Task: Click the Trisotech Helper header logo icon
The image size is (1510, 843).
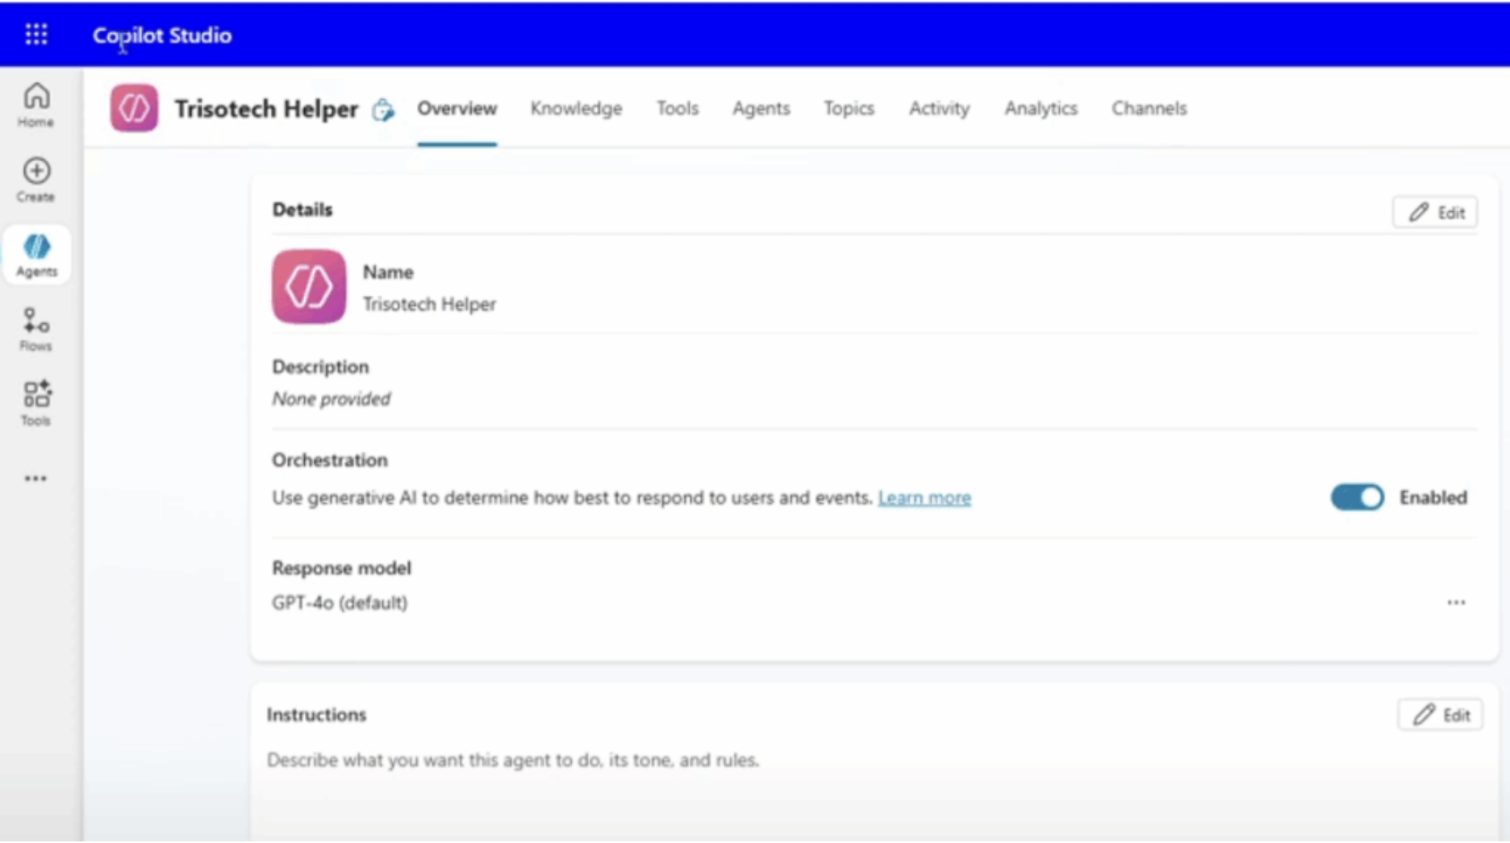Action: click(134, 108)
